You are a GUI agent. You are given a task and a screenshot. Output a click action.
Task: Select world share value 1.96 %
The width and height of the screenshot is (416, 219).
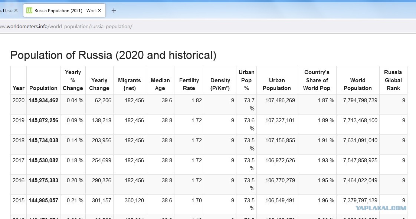coord(326,200)
